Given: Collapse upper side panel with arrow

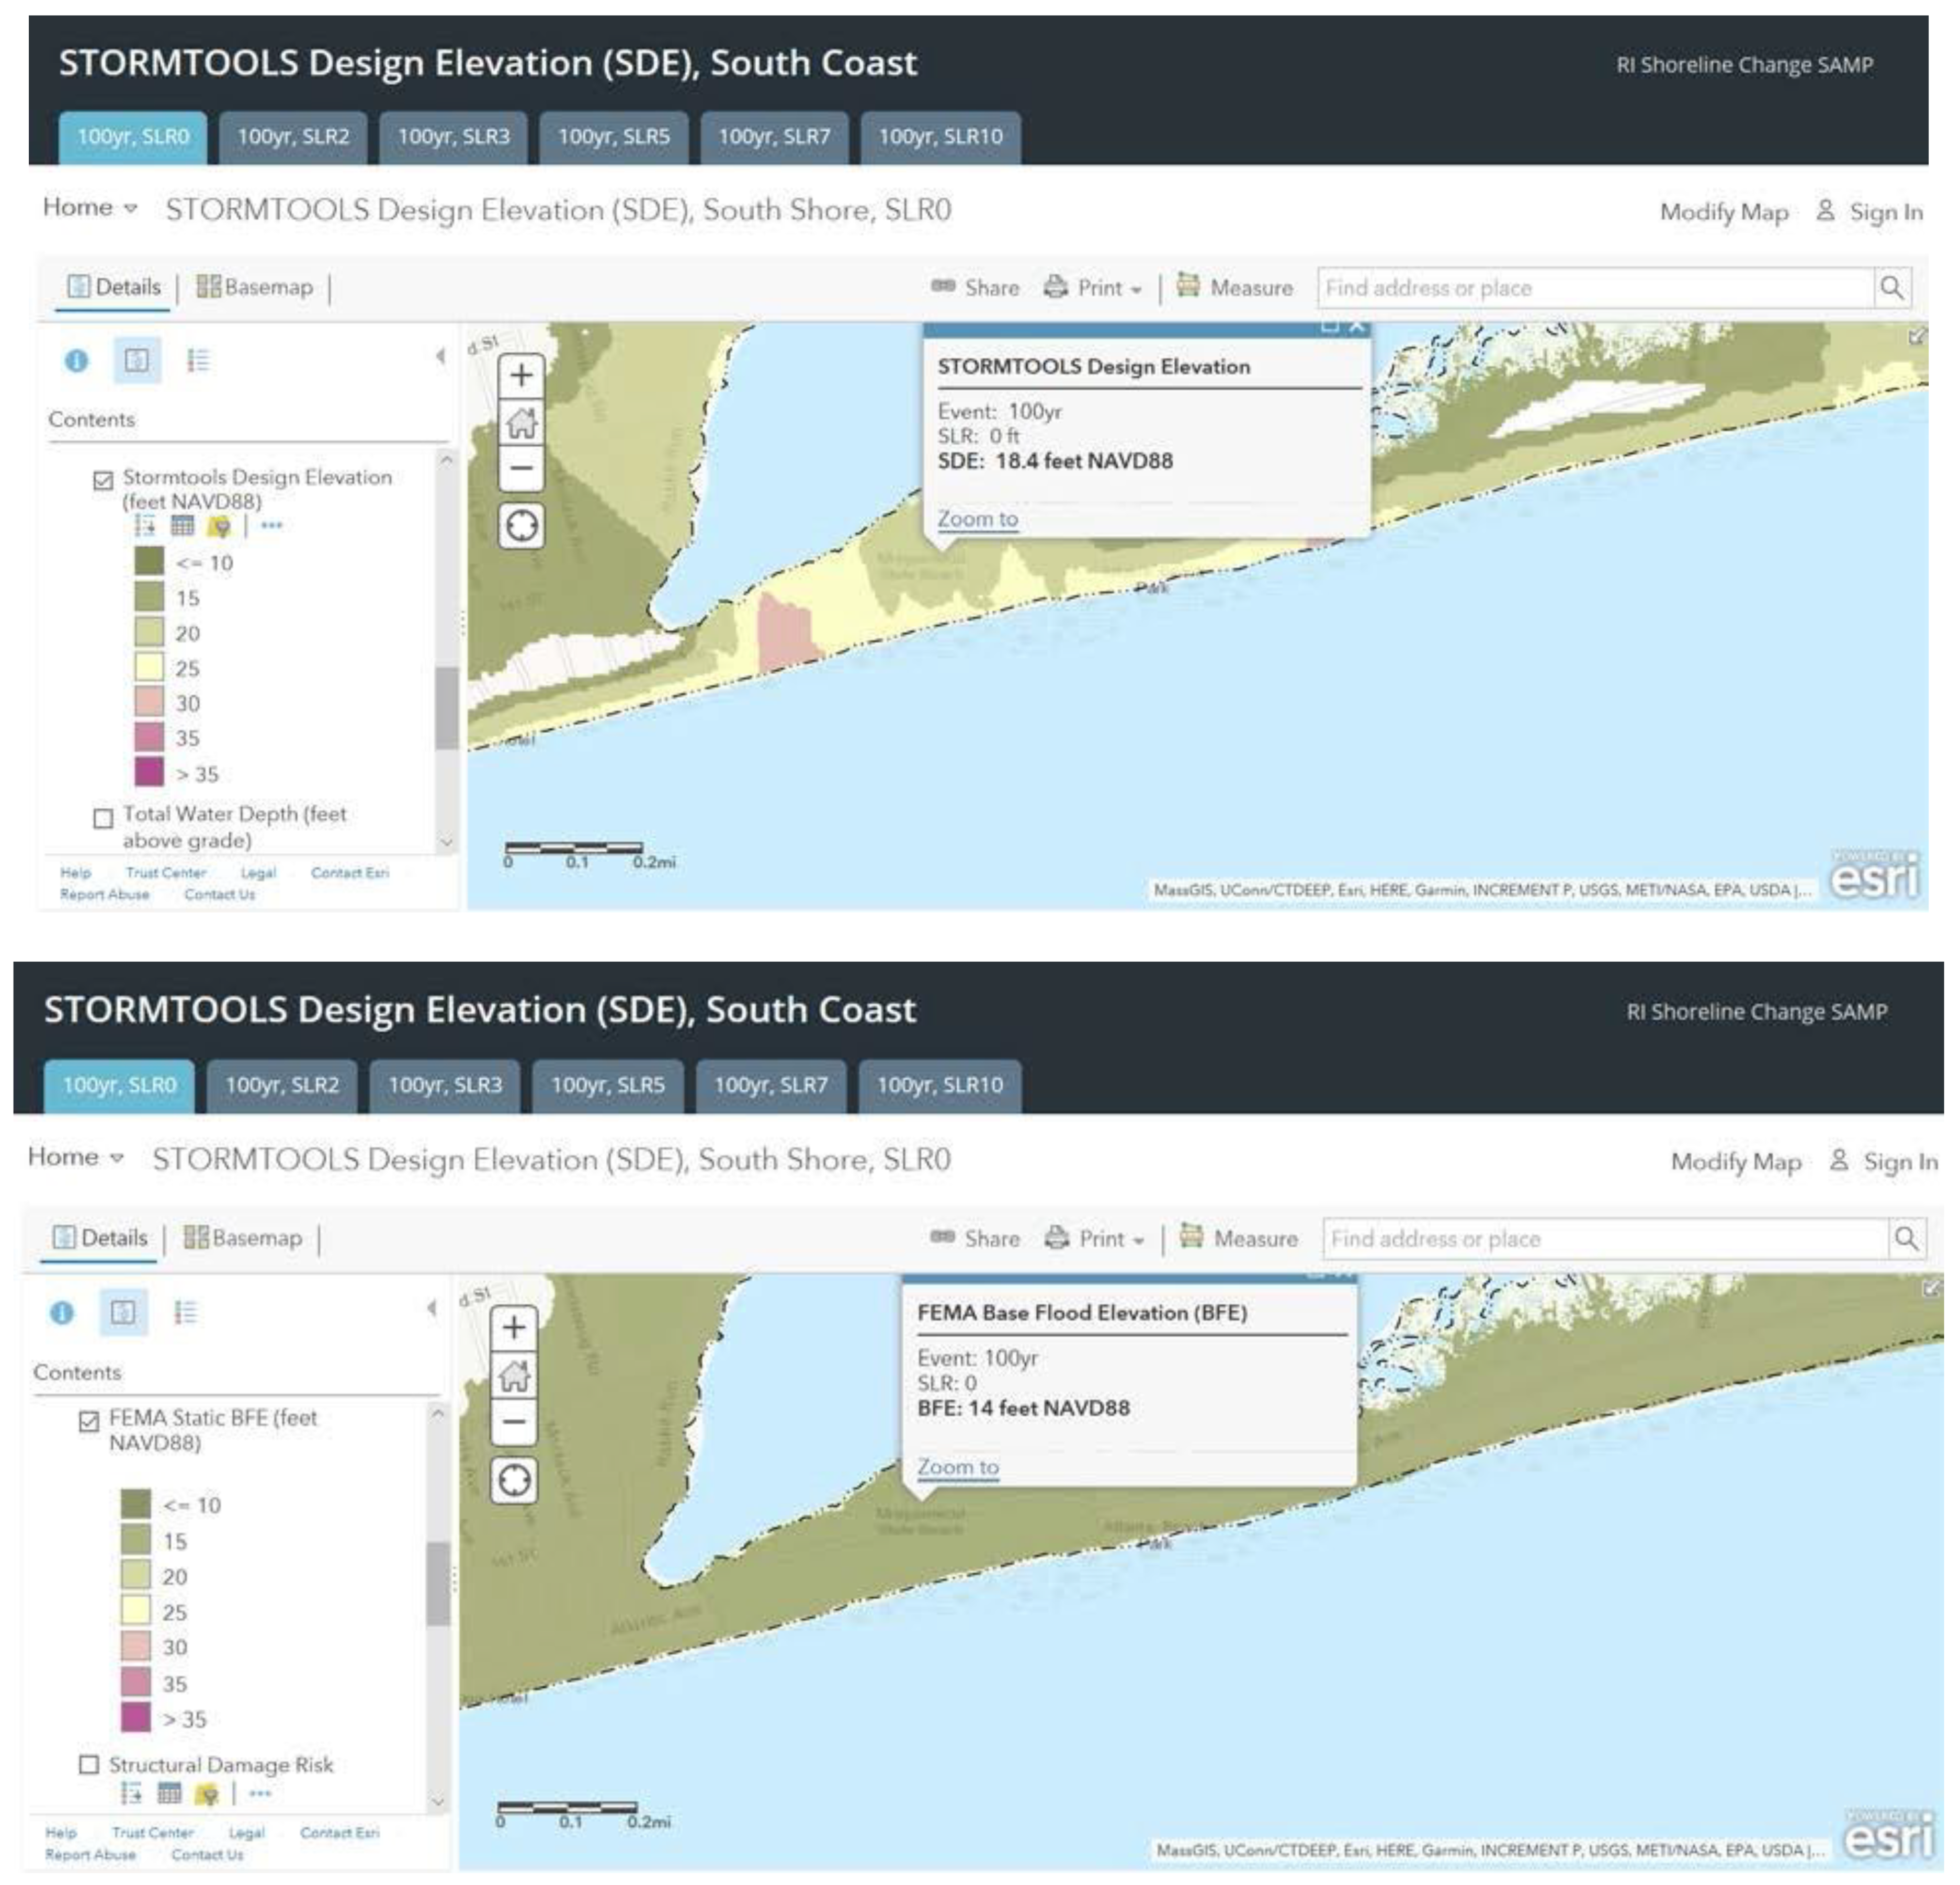Looking at the screenshot, I should coord(440,356).
